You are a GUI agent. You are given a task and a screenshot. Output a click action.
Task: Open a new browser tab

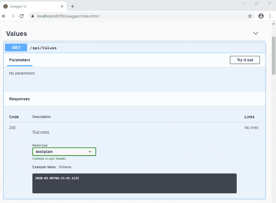(73, 6)
